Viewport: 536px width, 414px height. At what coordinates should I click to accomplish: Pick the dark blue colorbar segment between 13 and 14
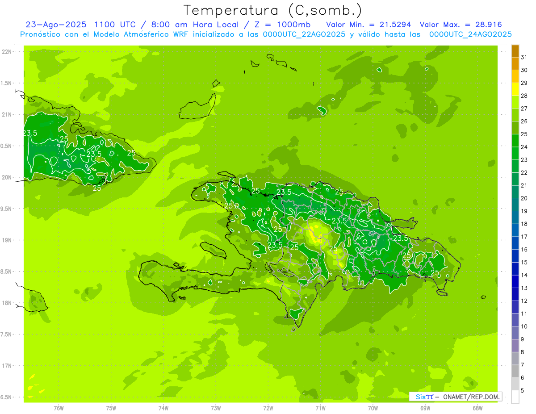[x=515, y=282]
